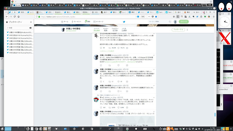Like the tweet mentioning BURRN
The image size is (233, 131).
point(118,91)
